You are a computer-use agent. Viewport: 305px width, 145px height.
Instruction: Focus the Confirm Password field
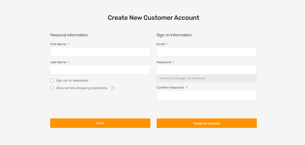click(207, 95)
